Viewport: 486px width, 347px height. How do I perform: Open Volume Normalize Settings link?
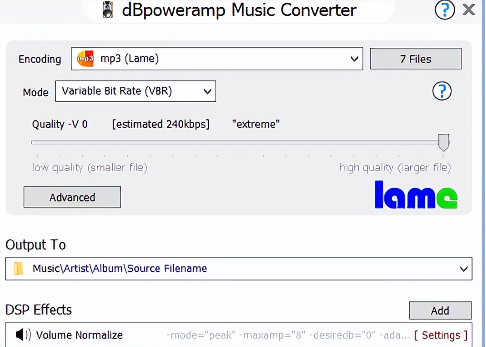coord(441,335)
